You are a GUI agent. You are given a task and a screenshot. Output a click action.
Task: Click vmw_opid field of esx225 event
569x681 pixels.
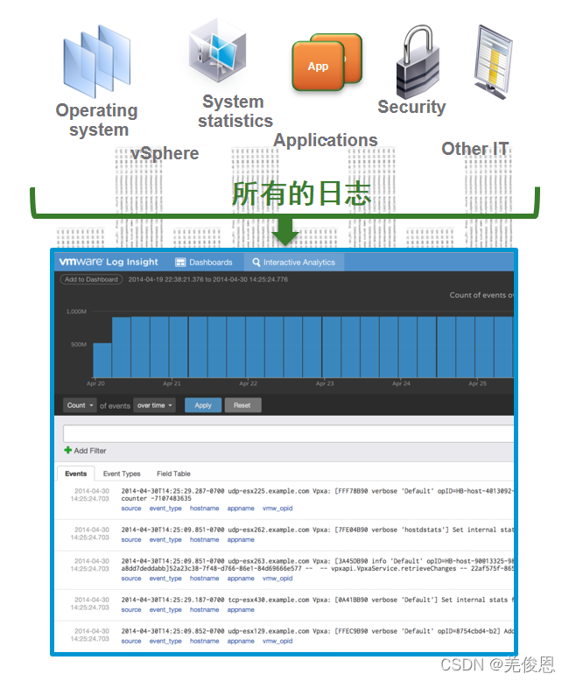click(277, 509)
